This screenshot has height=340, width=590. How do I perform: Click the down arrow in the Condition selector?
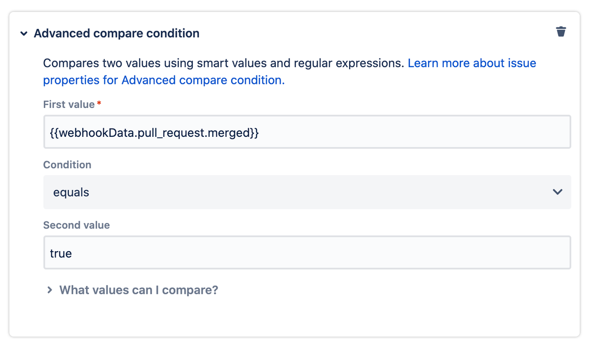point(557,192)
